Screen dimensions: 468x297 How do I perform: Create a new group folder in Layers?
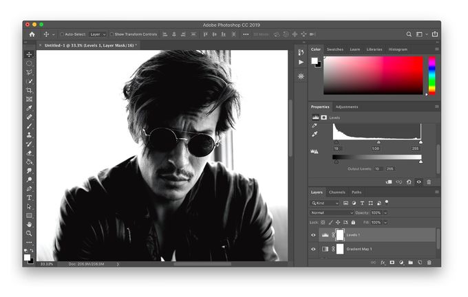(411, 263)
